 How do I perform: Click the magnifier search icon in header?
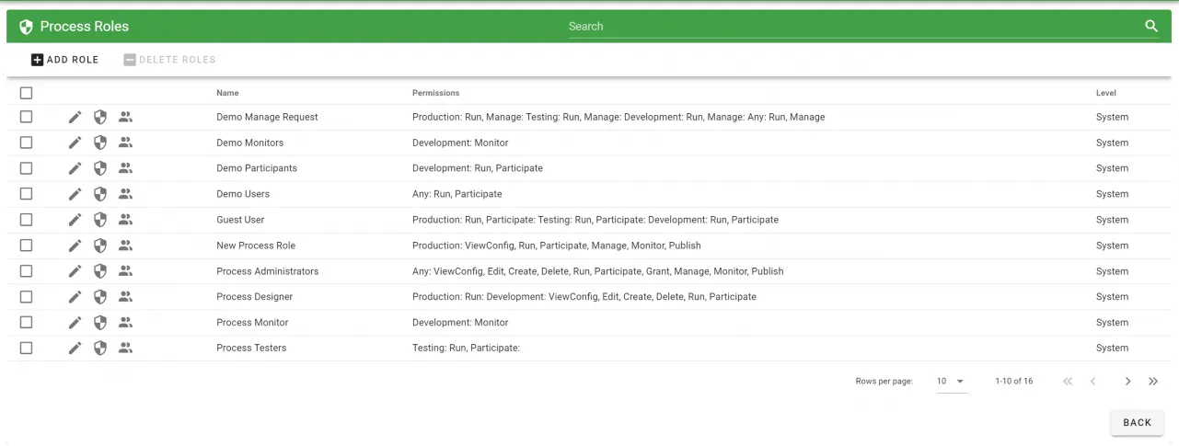click(x=1151, y=26)
